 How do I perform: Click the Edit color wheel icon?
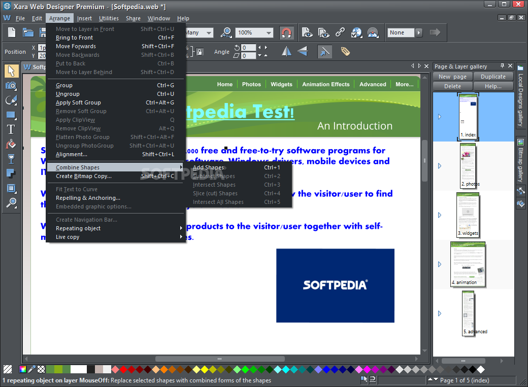tap(22, 369)
